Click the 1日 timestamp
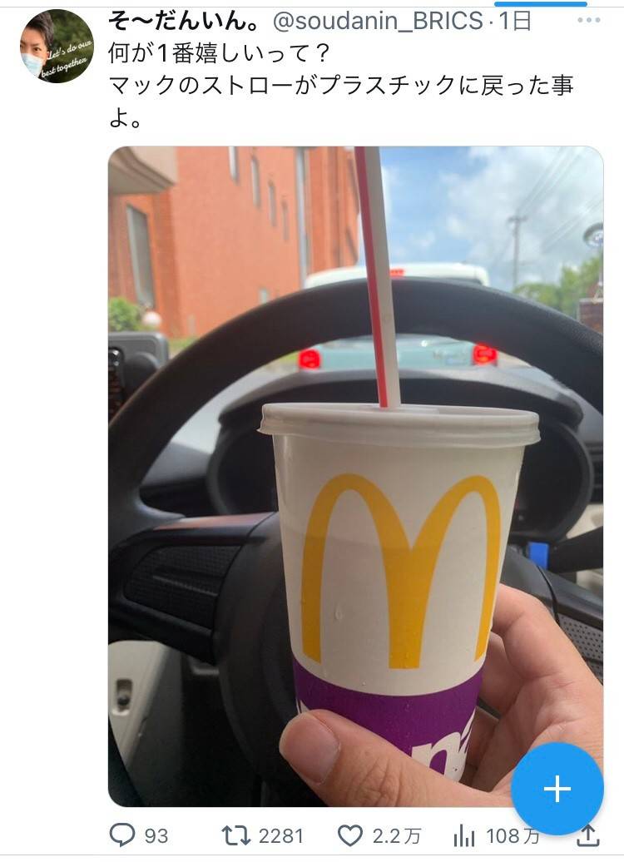 tap(515, 21)
